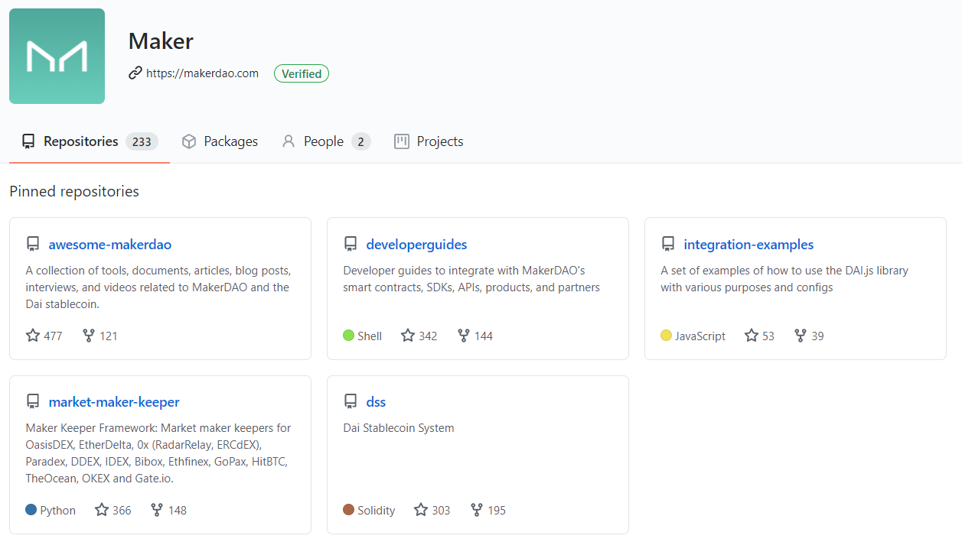Click repo icon next to developerguides
The height and width of the screenshot is (542, 962).
click(x=351, y=245)
